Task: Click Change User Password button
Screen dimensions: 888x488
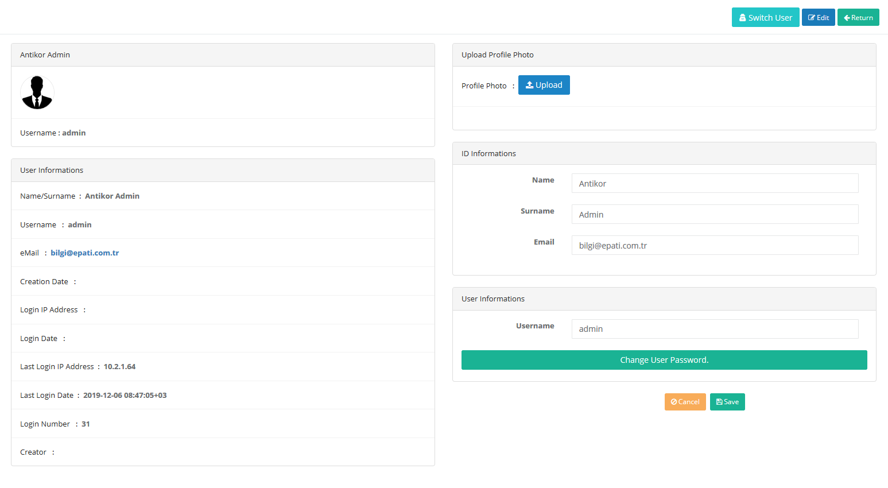Action: (664, 360)
